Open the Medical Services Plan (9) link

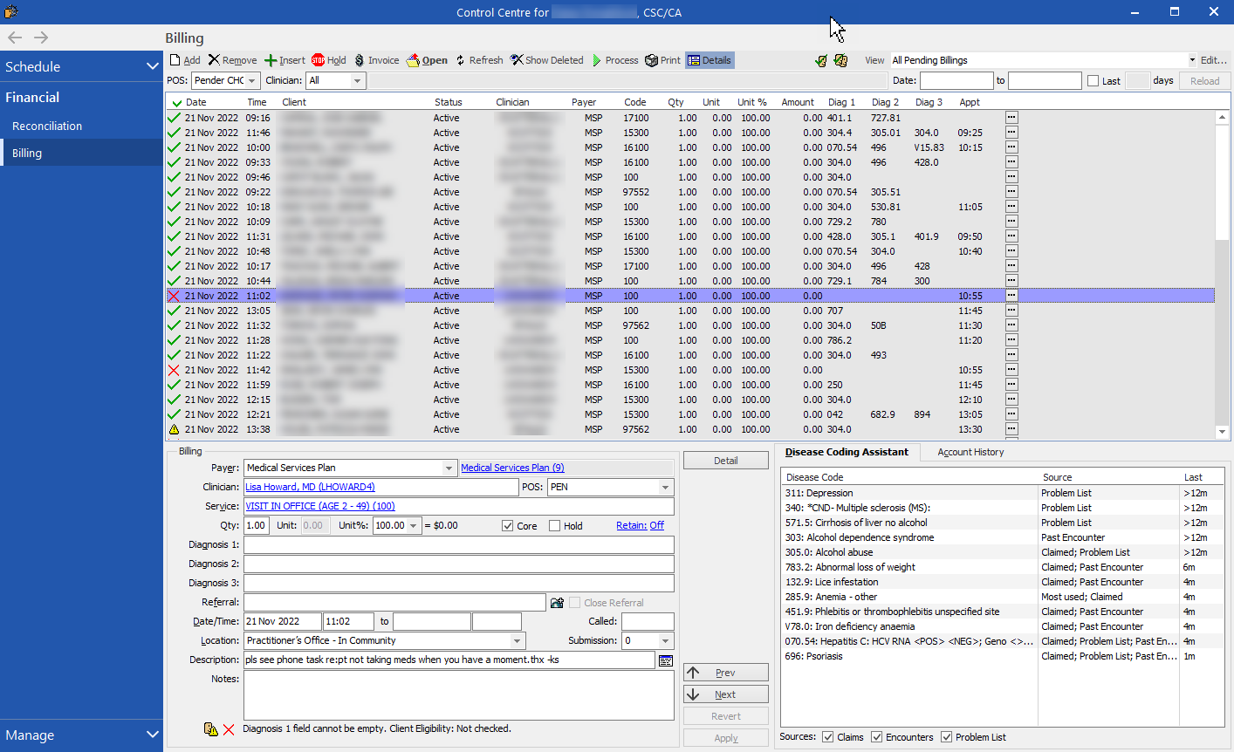click(x=512, y=468)
